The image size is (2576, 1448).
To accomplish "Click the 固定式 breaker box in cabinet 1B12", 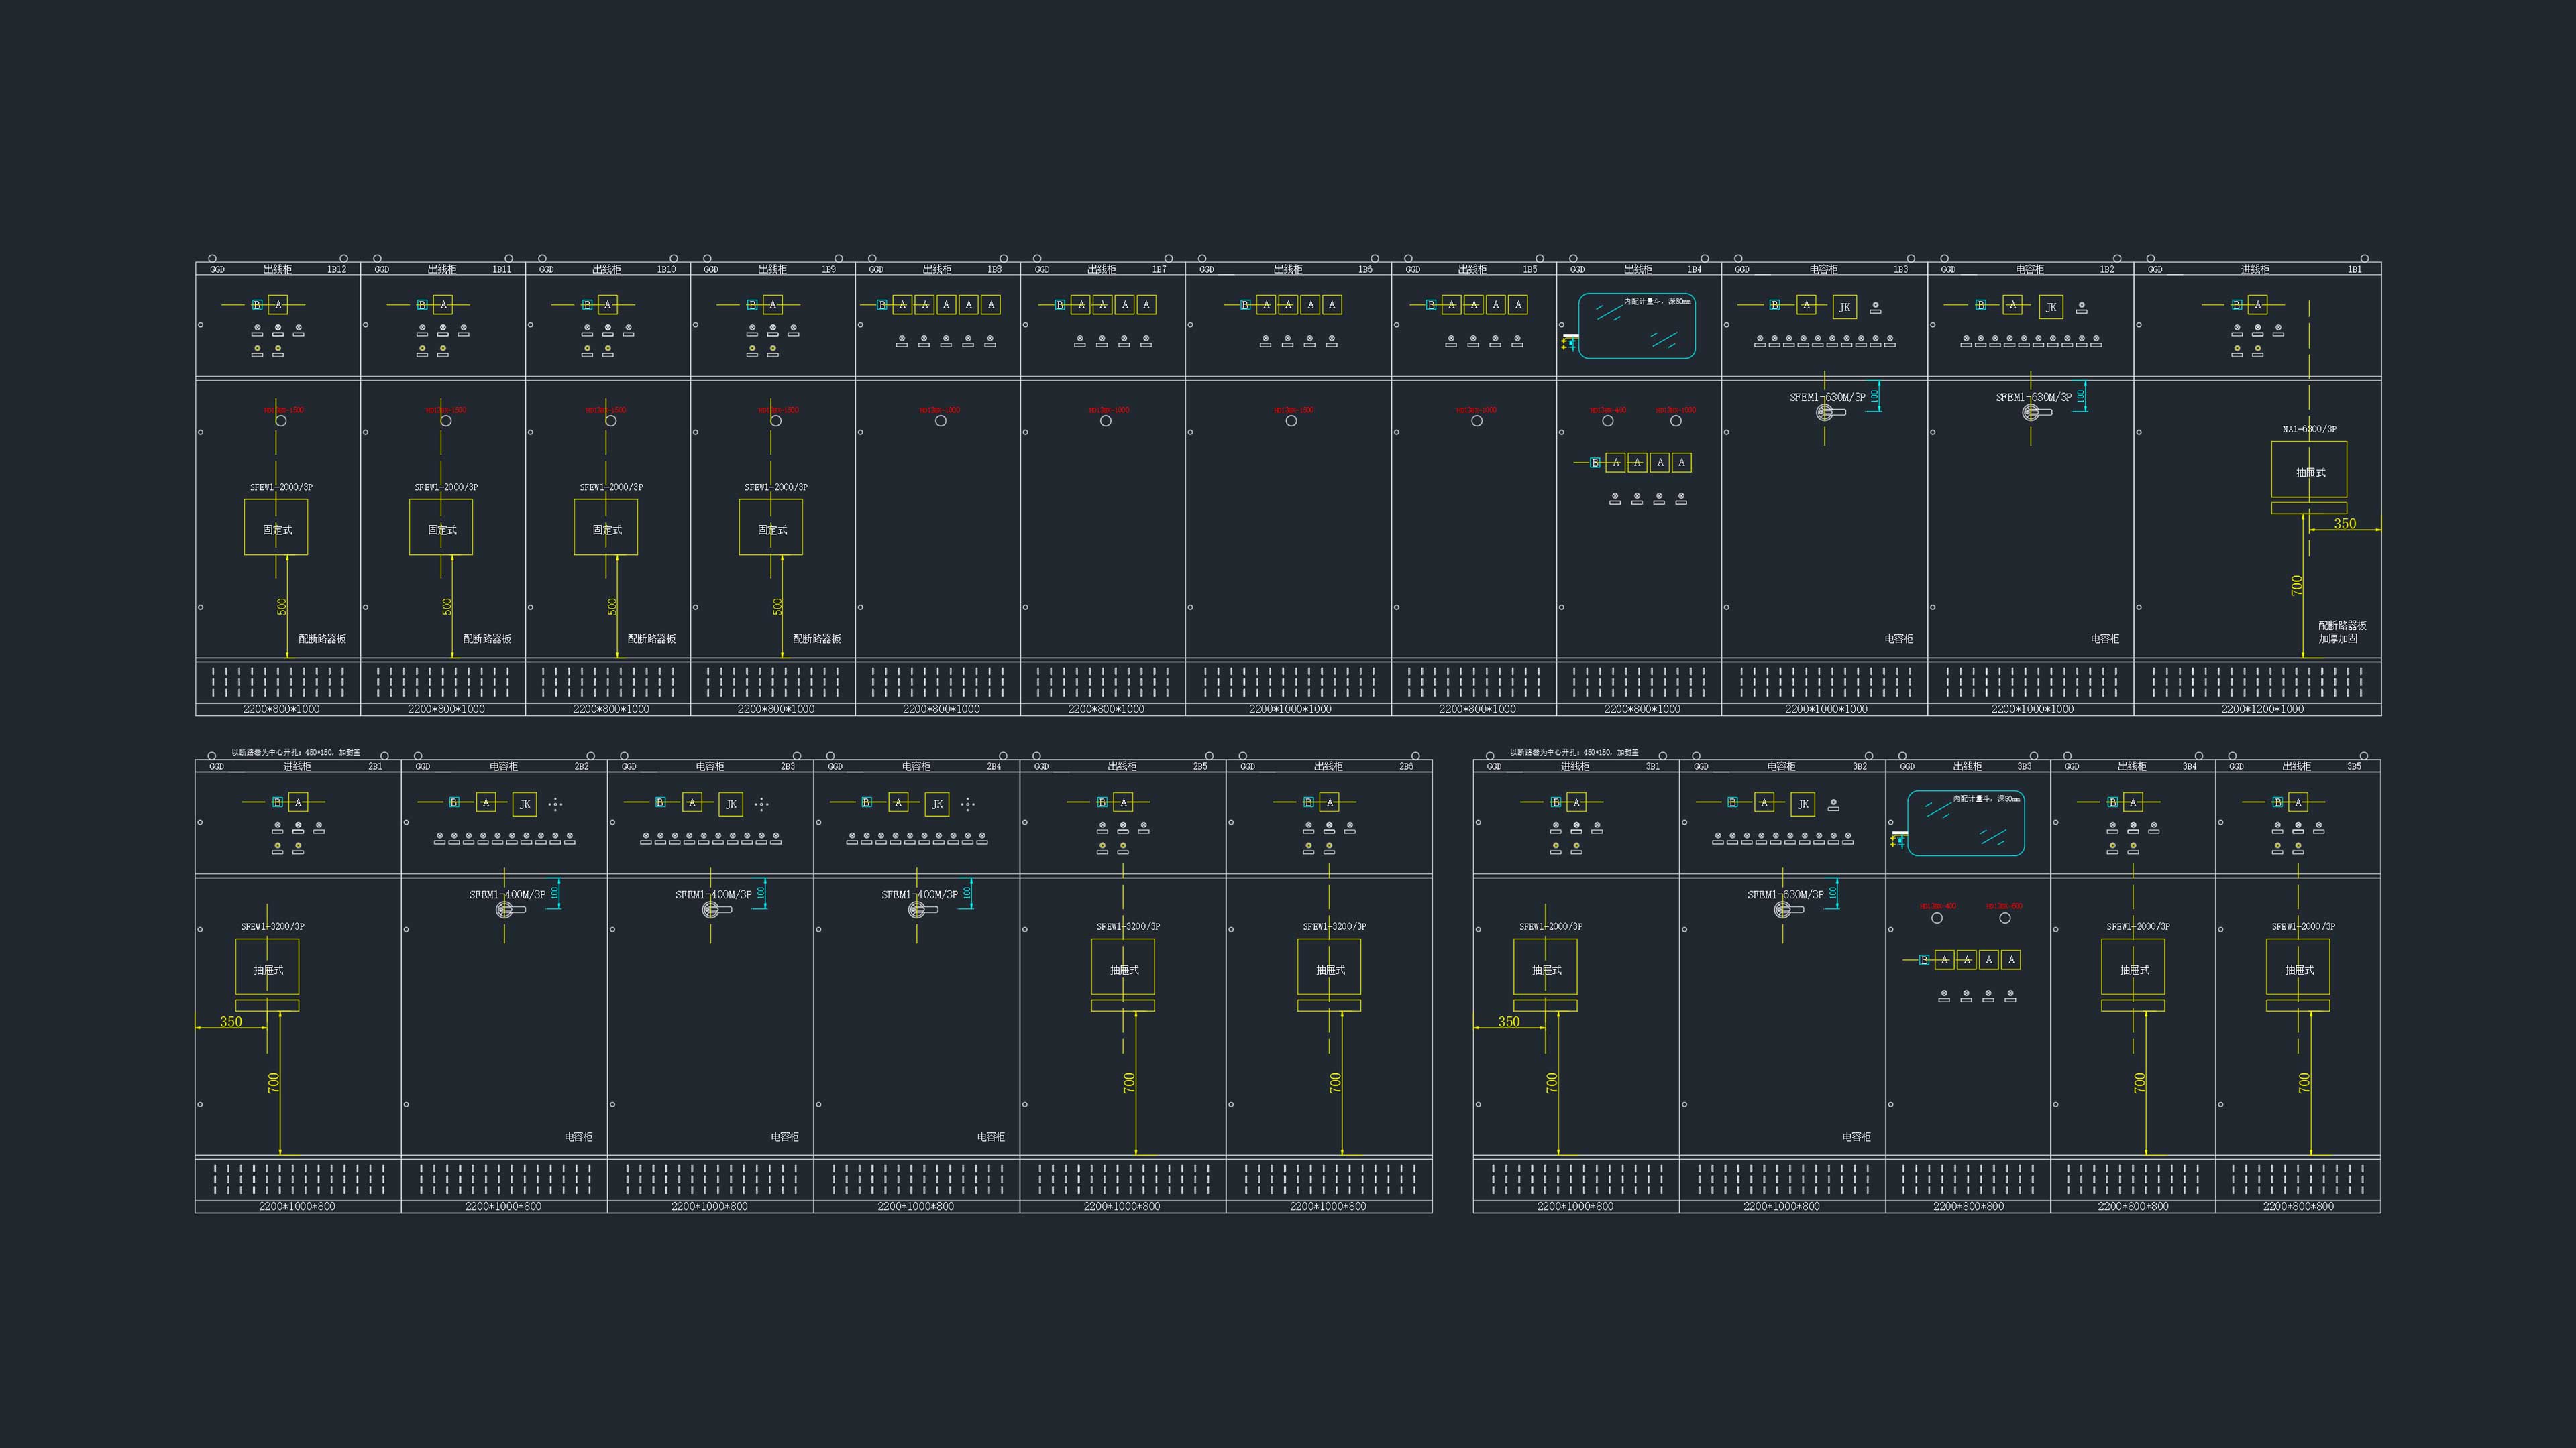I will pyautogui.click(x=276, y=528).
